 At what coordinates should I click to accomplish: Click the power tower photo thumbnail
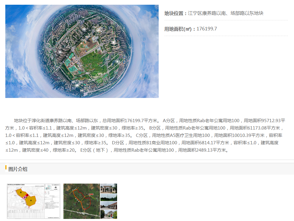[x=109, y=197]
